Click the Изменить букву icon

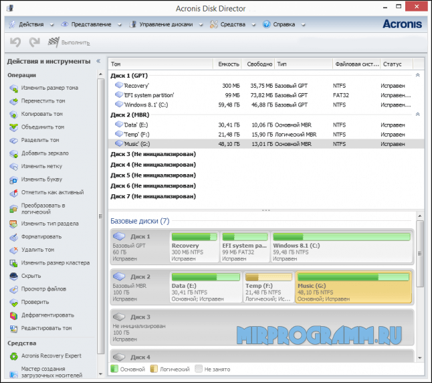pyautogui.click(x=13, y=179)
